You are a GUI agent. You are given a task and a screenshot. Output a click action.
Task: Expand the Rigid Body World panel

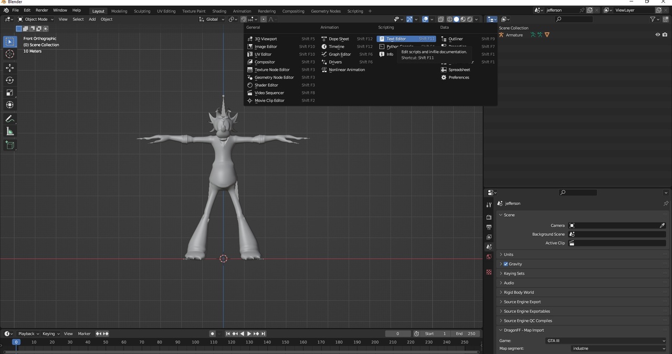point(582,293)
